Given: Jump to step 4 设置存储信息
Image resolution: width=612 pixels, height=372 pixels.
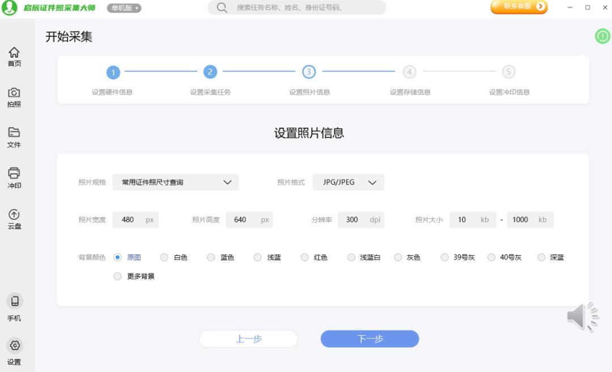Looking at the screenshot, I should (x=409, y=72).
